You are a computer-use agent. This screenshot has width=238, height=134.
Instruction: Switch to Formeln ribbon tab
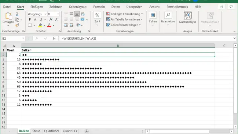(99, 7)
